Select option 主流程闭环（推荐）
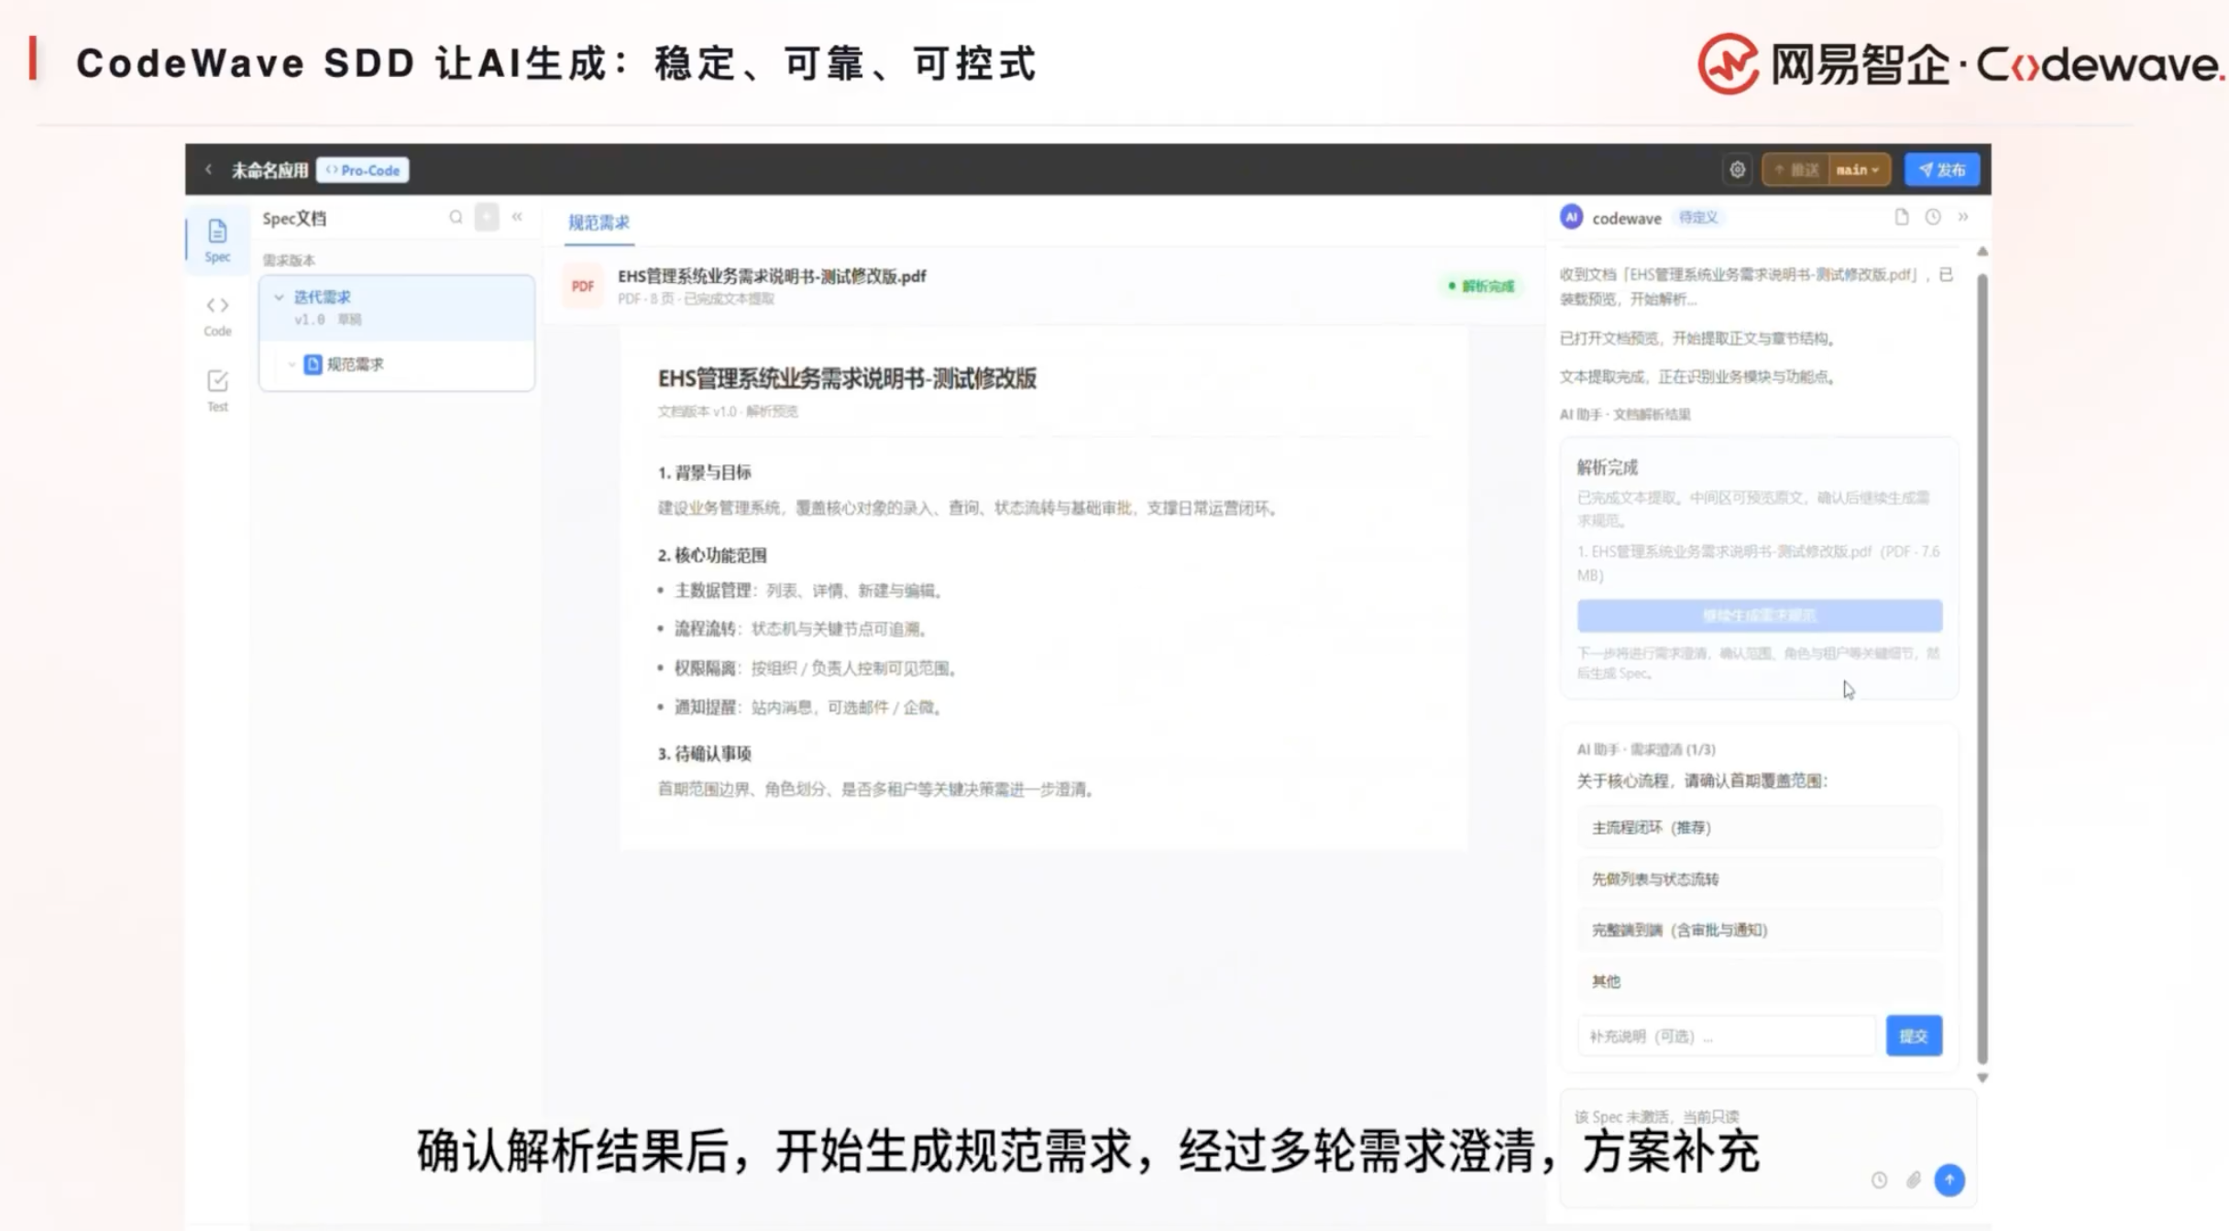Image resolution: width=2229 pixels, height=1231 pixels. [1759, 827]
